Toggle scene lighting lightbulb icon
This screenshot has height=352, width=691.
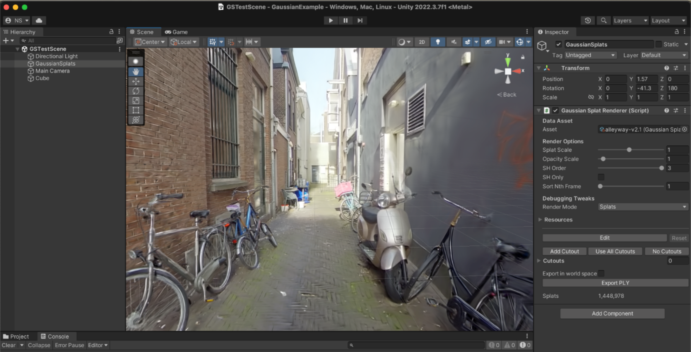[x=438, y=42]
